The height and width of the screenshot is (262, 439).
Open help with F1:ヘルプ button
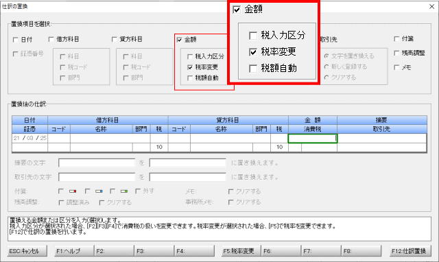point(74,251)
